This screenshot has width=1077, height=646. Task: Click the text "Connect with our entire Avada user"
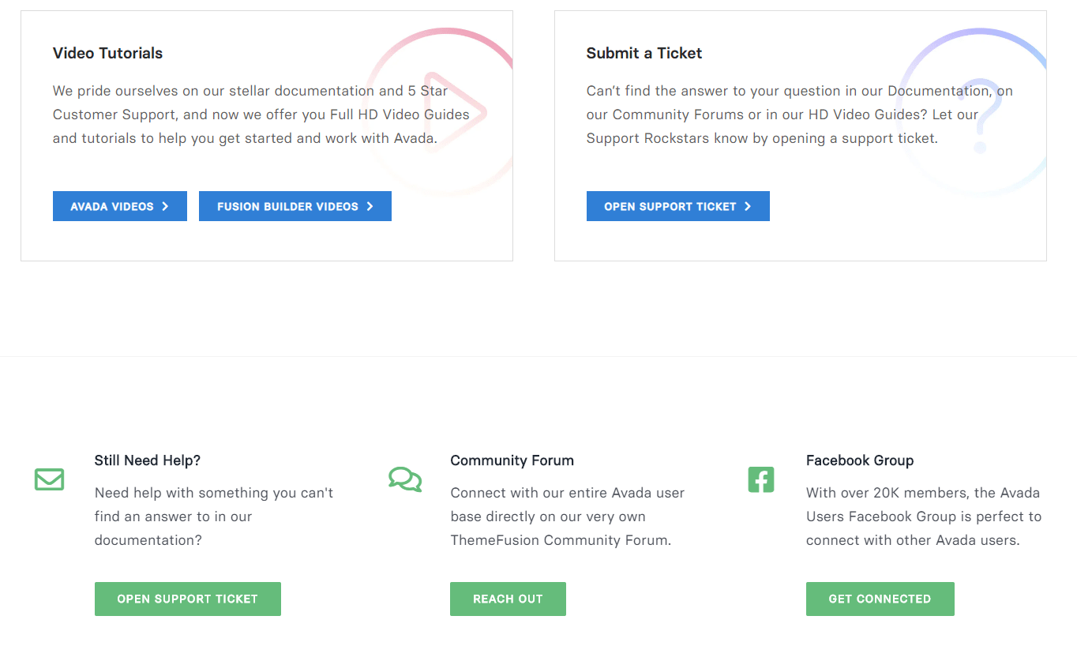568,493
